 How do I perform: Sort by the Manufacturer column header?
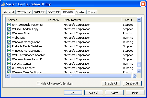(92, 20)
